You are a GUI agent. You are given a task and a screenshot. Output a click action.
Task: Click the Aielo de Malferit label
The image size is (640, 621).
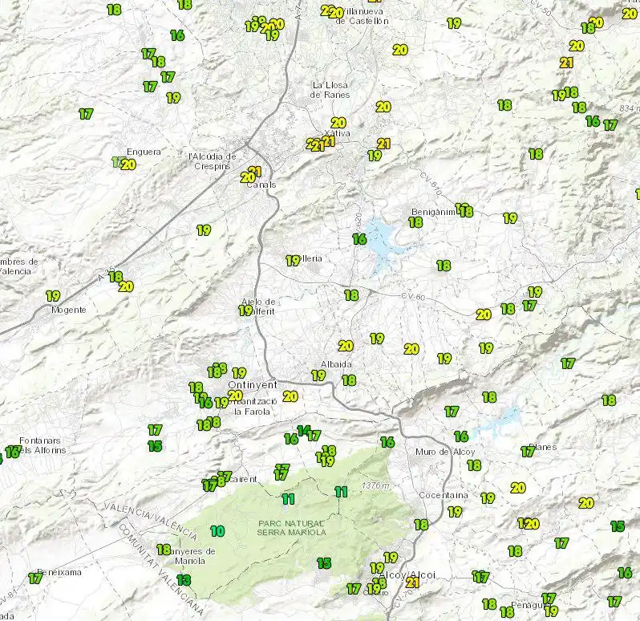click(258, 306)
